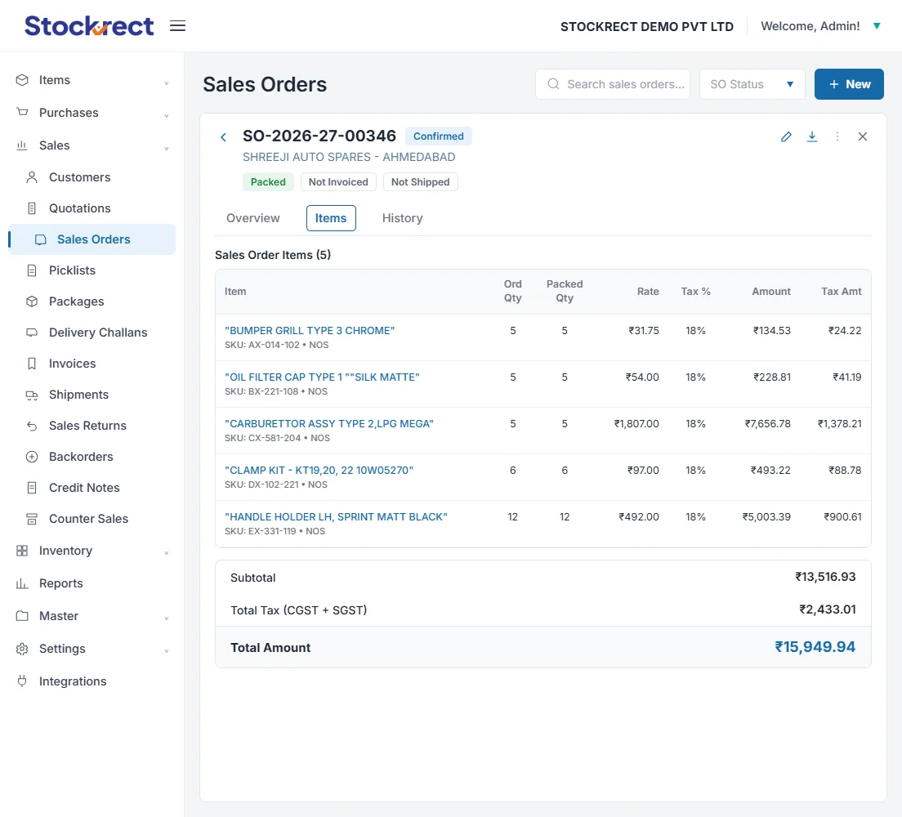Screen dimensions: 902x817
Task: Click the Not Shipped tag
Action: (421, 182)
